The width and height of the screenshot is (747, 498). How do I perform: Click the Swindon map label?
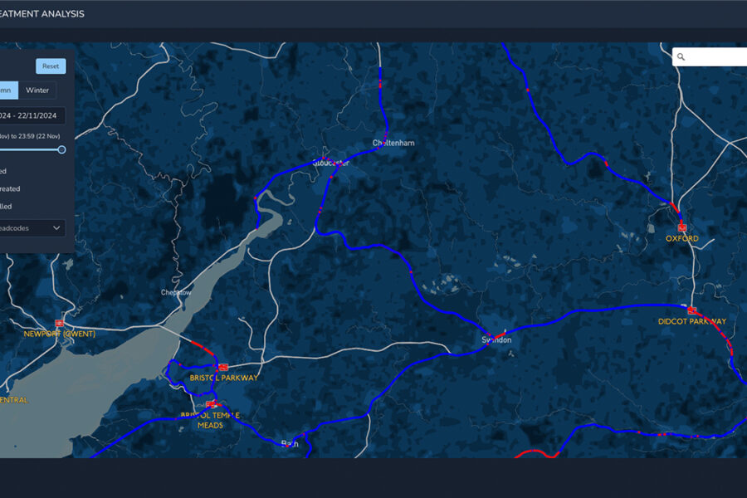tap(496, 339)
